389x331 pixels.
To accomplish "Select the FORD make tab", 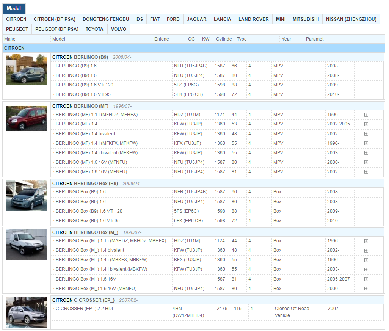I will coord(173,19).
